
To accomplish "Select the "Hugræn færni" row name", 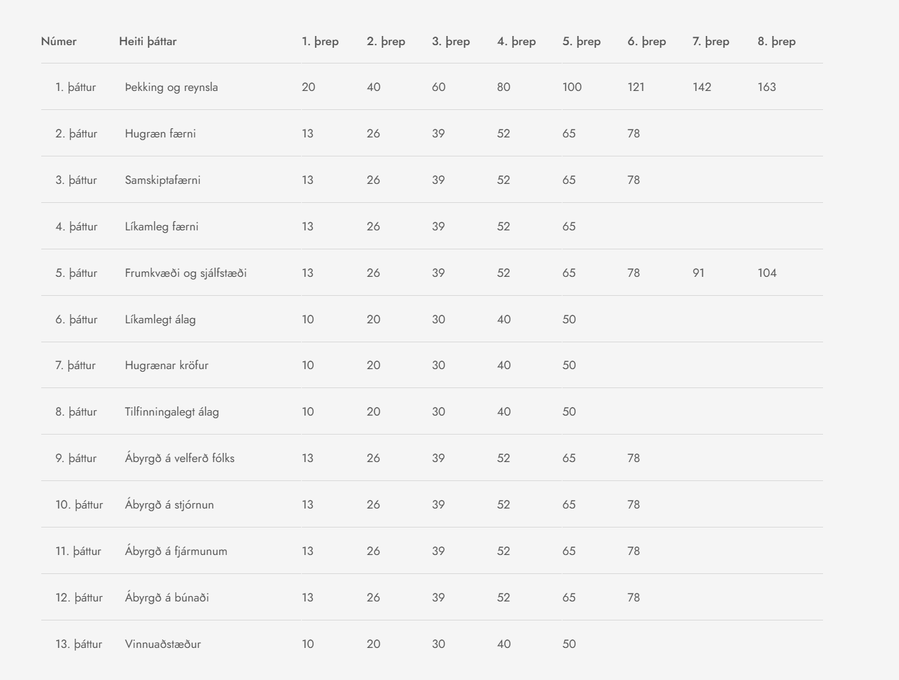I will [160, 134].
